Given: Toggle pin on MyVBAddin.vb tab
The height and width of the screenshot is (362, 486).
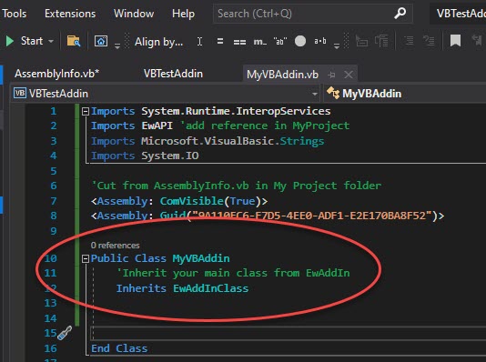Looking at the screenshot, I should click(x=331, y=75).
